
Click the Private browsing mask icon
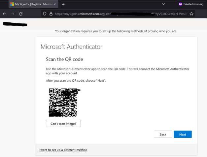click(181, 4)
